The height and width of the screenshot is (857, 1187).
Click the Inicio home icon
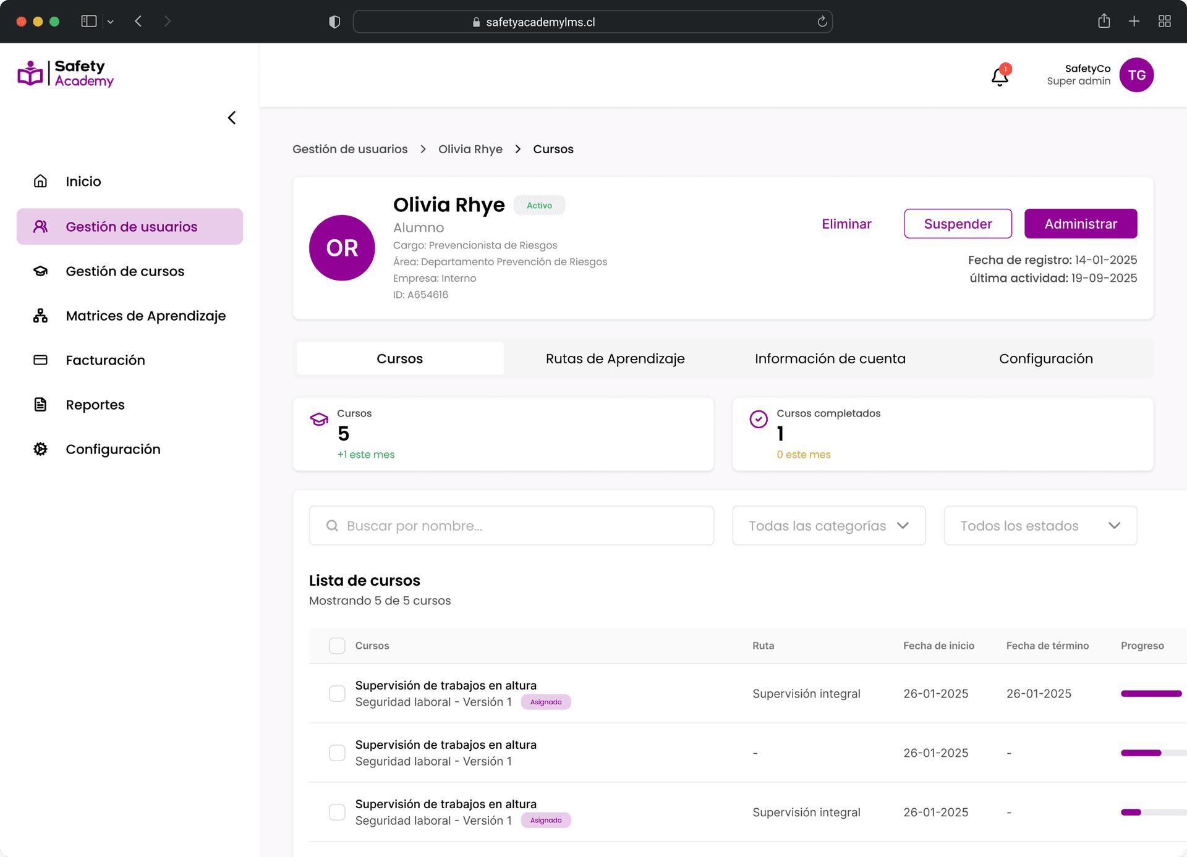click(40, 181)
